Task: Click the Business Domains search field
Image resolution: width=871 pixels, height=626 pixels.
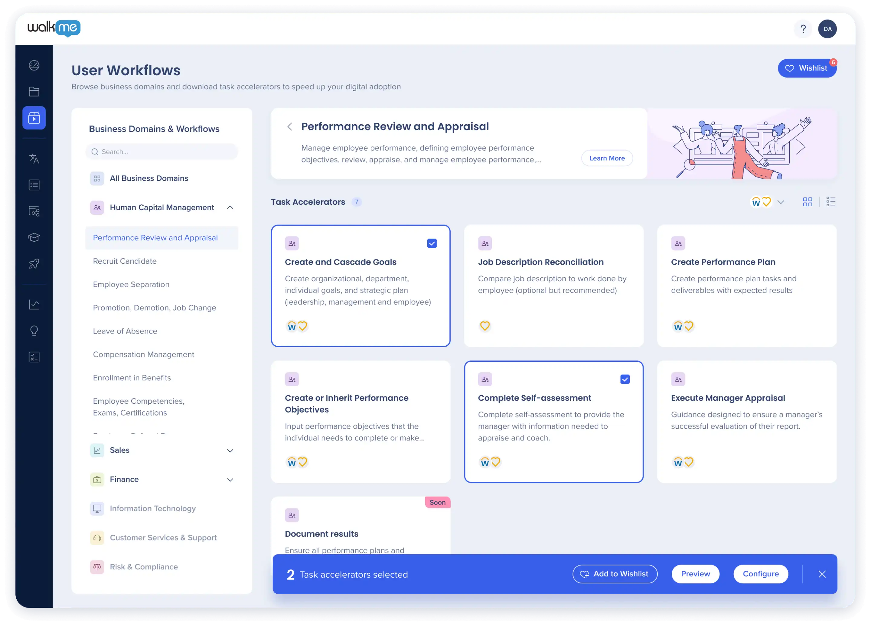Action: (x=162, y=152)
